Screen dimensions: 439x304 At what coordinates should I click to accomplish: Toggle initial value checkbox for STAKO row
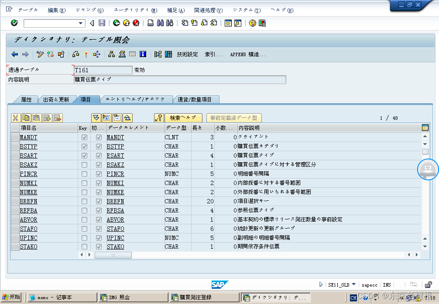pyautogui.click(x=99, y=247)
